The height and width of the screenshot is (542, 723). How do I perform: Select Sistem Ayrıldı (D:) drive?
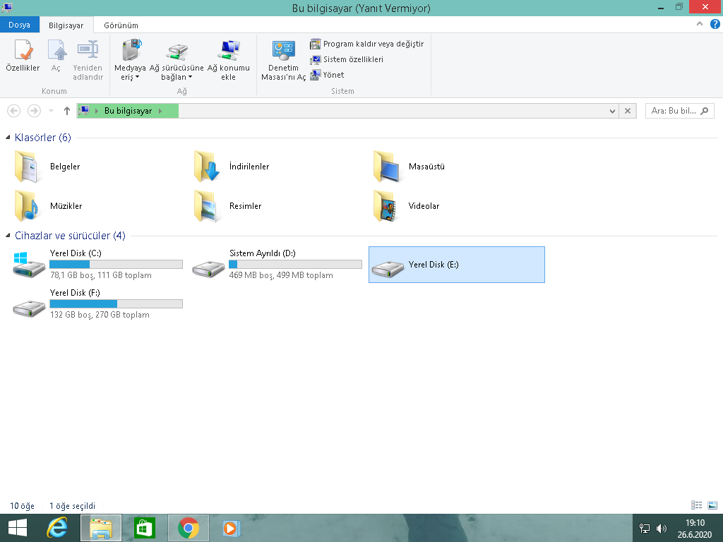277,264
